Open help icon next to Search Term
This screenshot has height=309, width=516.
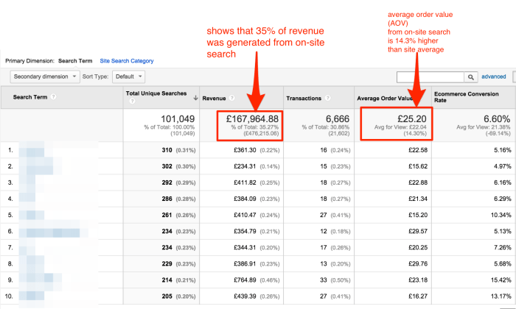pyautogui.click(x=55, y=98)
